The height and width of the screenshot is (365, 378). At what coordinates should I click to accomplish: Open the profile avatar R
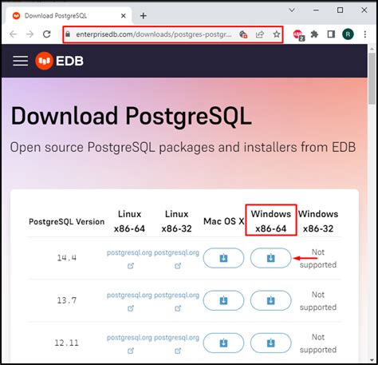point(348,34)
